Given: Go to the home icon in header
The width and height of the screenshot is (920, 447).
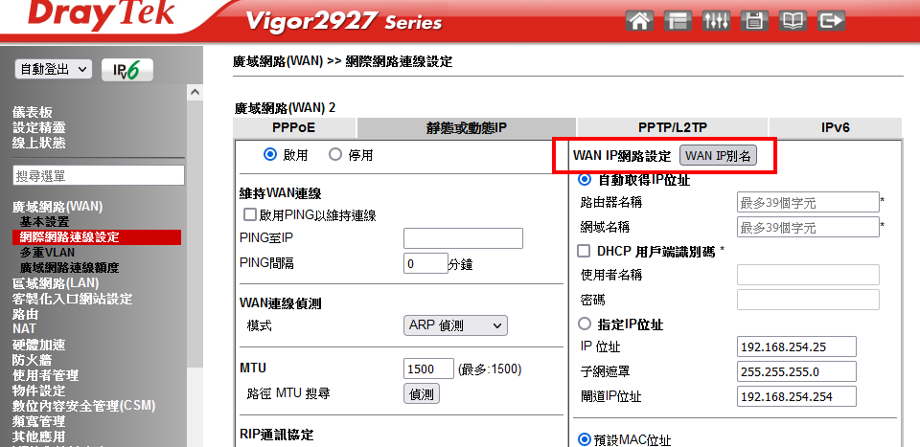Looking at the screenshot, I should [x=640, y=21].
